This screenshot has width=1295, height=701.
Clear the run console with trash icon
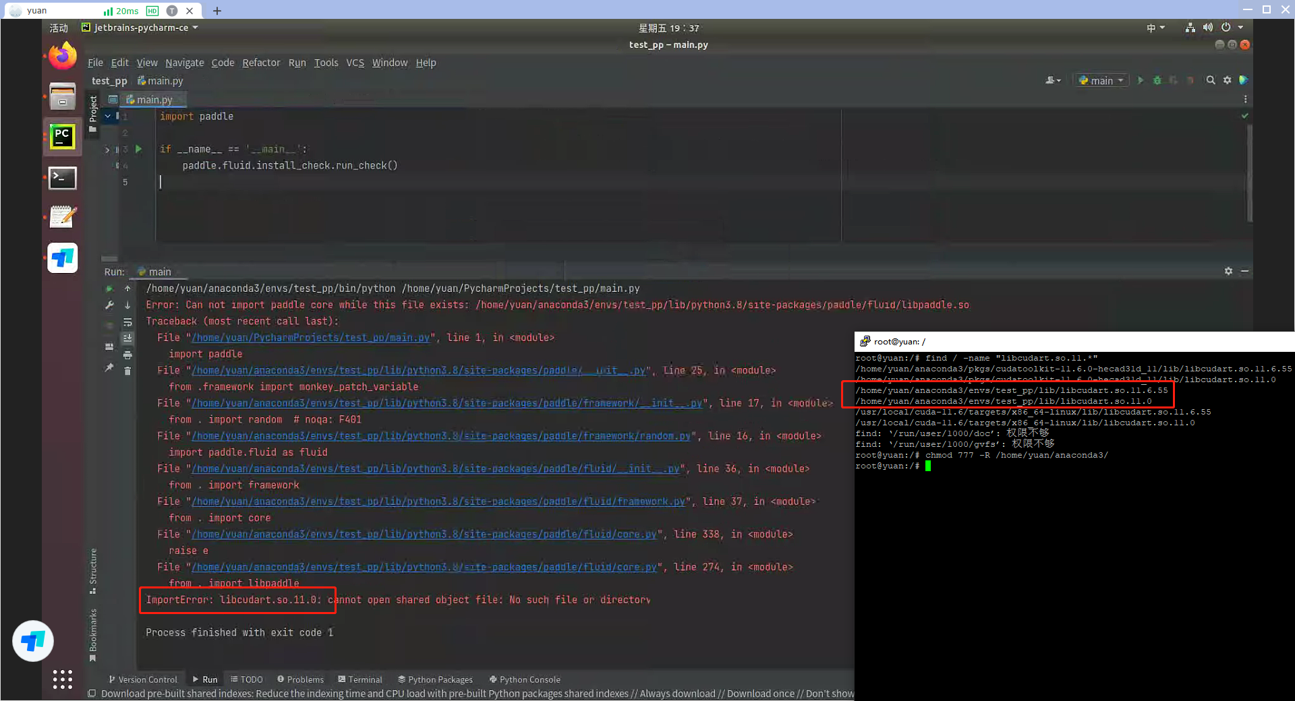127,371
